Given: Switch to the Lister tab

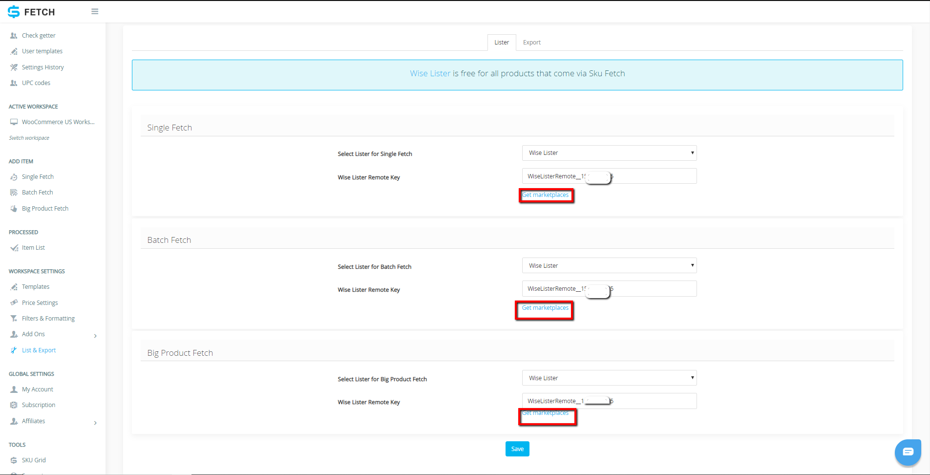Looking at the screenshot, I should point(502,43).
